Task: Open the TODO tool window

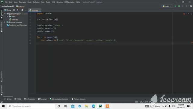Action: click(x=18, y=99)
